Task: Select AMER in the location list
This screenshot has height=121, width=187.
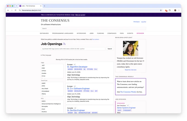Action: pos(52,83)
